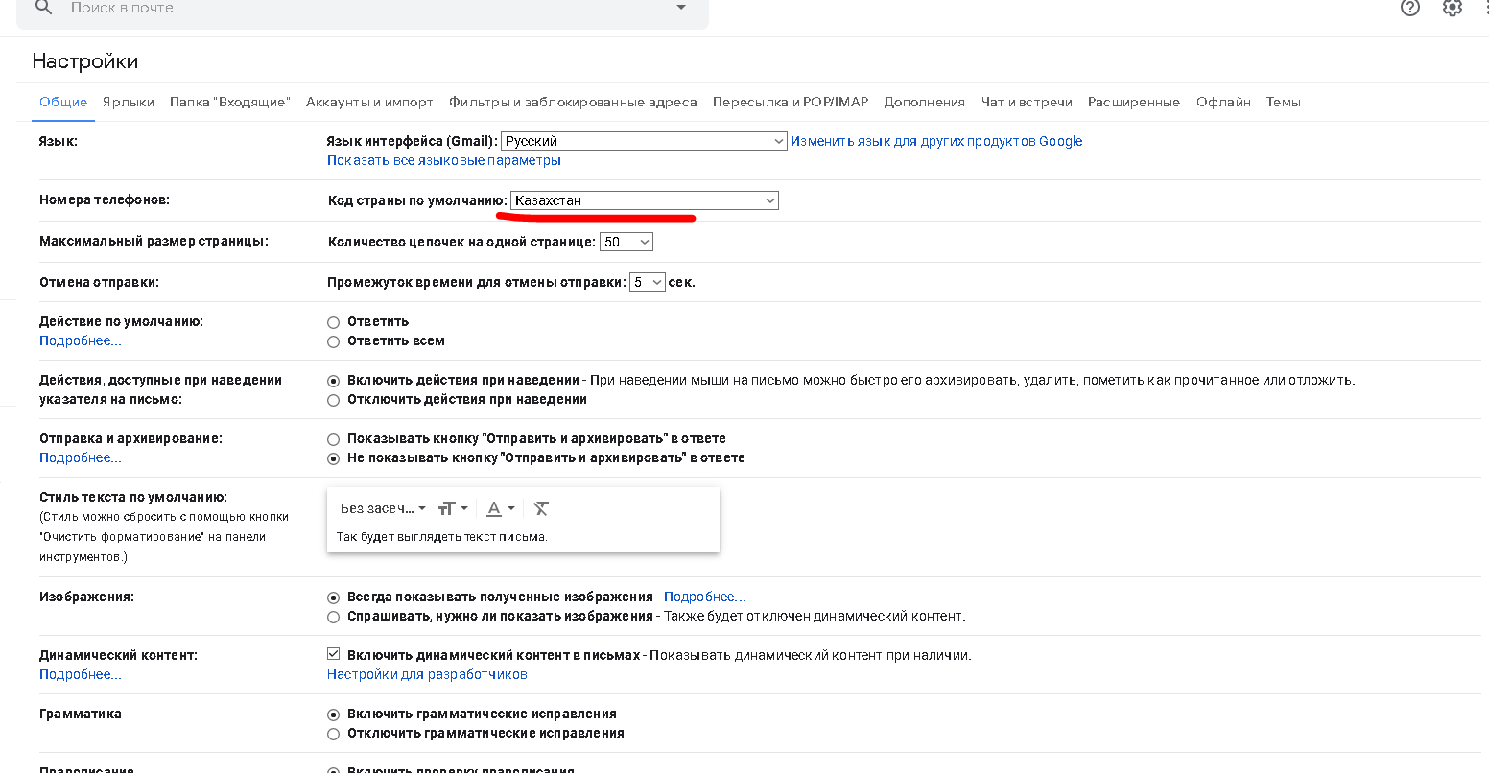The height and width of the screenshot is (773, 1489).
Task: Open the text color 'A' picker
Action: click(x=501, y=508)
